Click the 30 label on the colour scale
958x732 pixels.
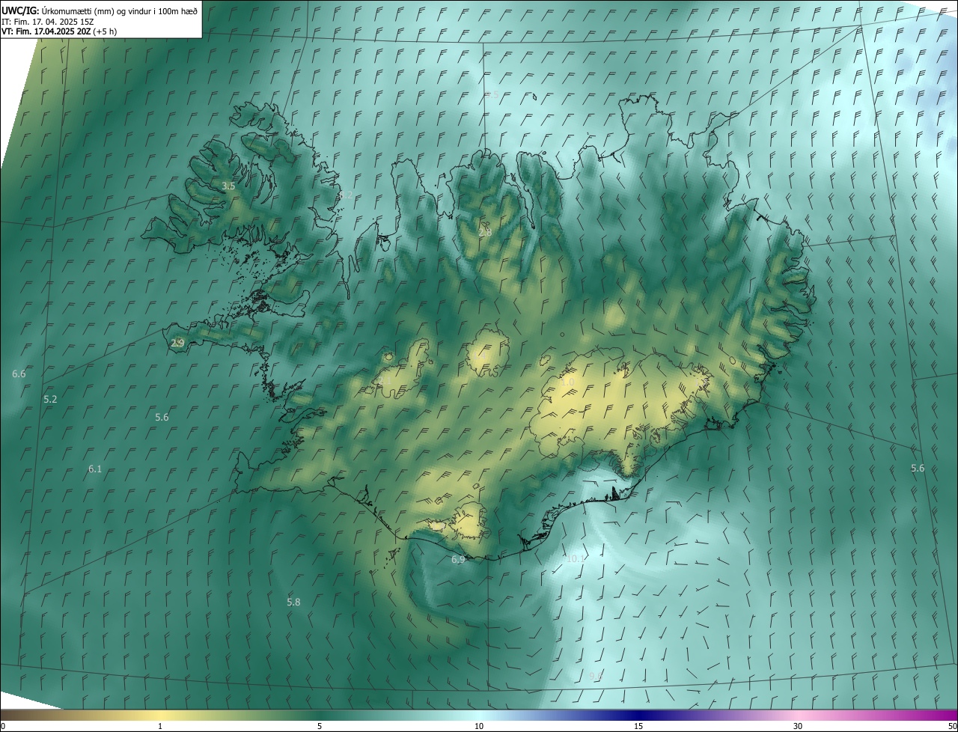(798, 726)
